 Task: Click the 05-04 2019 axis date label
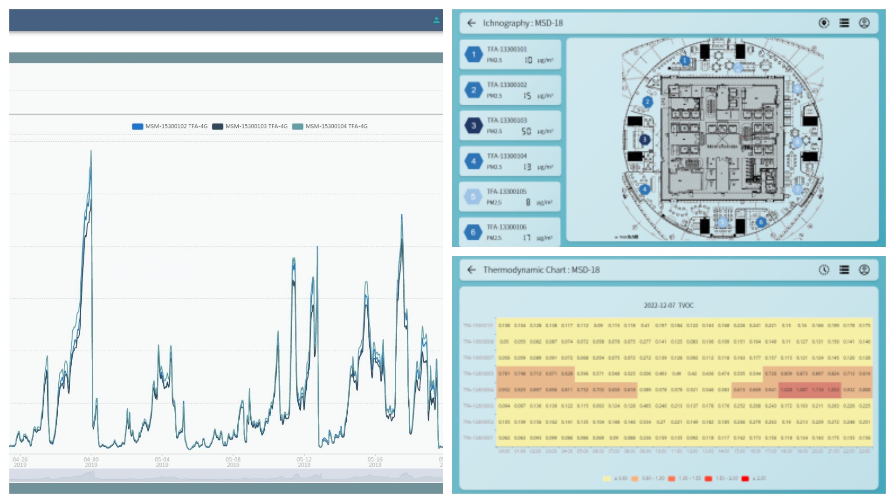162,462
